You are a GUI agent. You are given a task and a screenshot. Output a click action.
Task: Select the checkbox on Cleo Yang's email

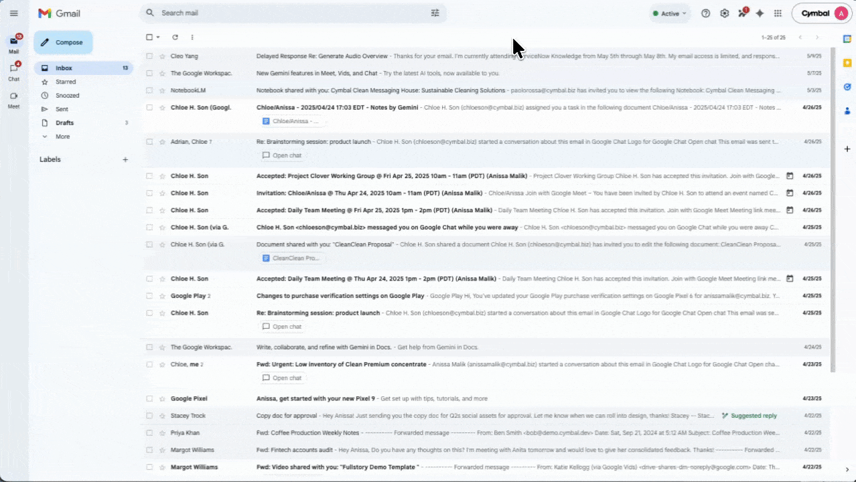(149, 56)
